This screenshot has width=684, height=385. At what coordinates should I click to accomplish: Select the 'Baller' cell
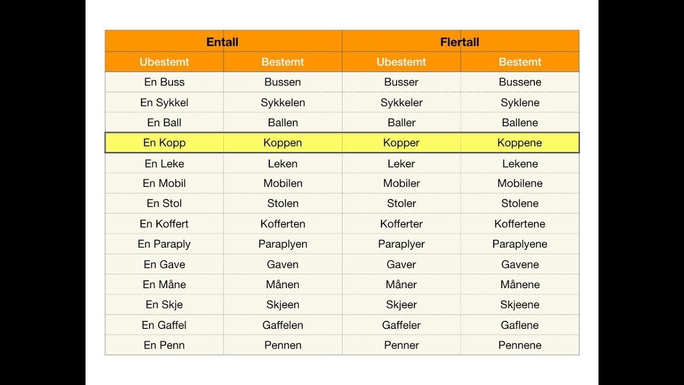click(x=401, y=123)
